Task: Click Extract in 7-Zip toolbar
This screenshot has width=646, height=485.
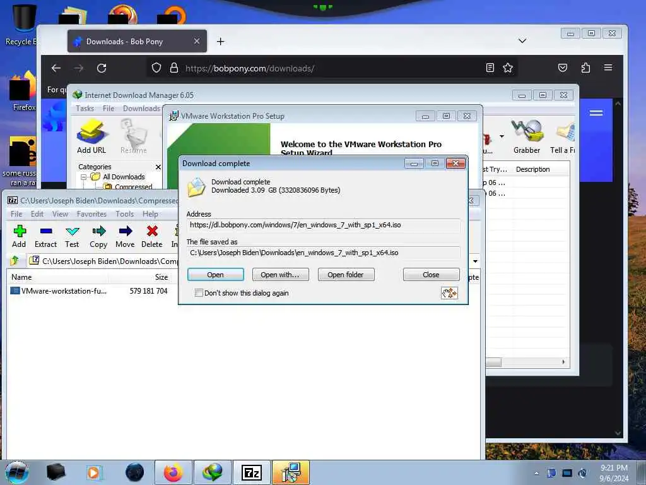Action: (45, 236)
